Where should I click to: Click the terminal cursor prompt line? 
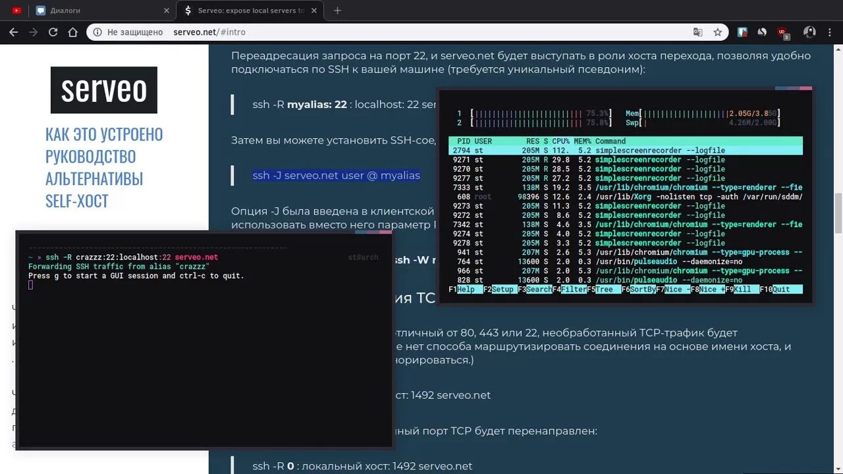31,285
